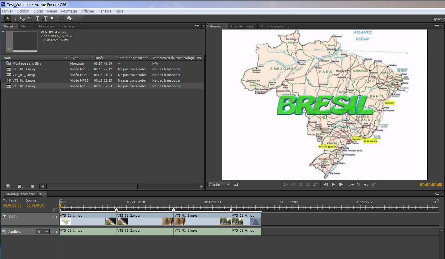Click chapter marker 3 on the timeline

tap(174, 210)
